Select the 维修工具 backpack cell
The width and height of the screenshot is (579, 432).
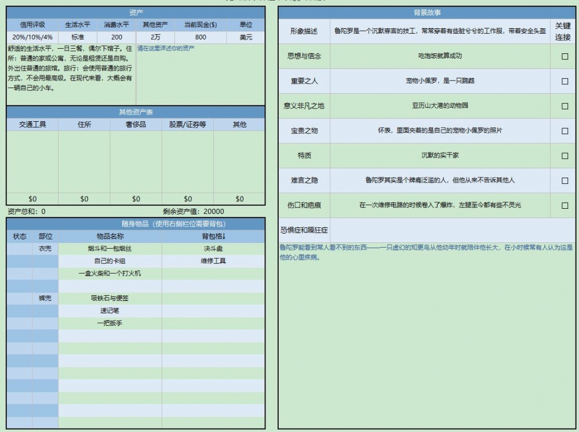click(213, 261)
